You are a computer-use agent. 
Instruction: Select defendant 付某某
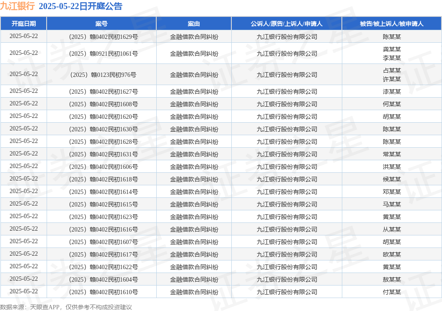pyautogui.click(x=392, y=292)
